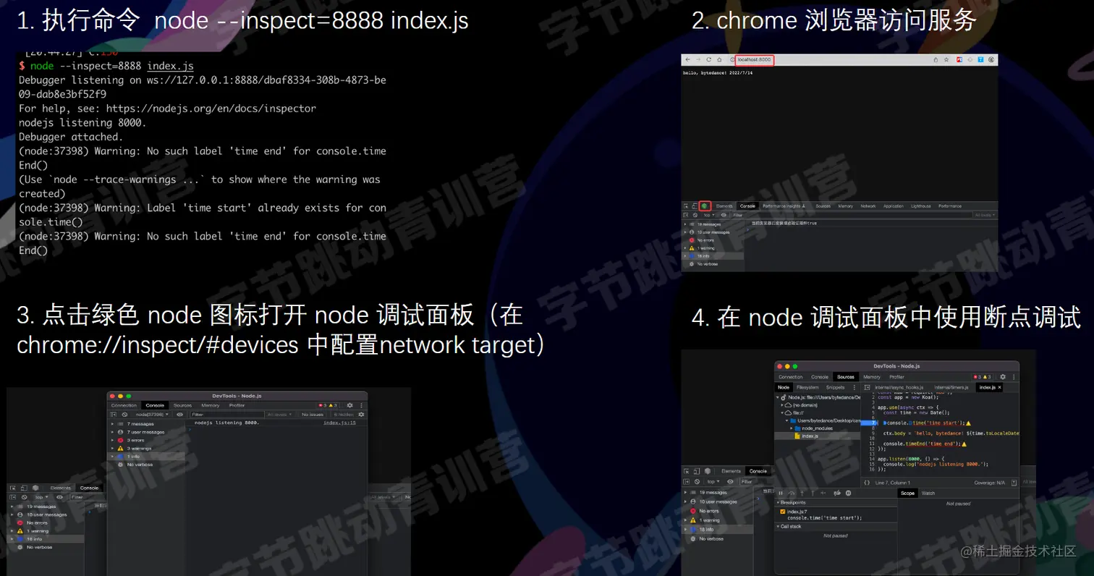The image size is (1094, 576).
Task: Click the step out debugger icon
Action: pyautogui.click(x=813, y=493)
